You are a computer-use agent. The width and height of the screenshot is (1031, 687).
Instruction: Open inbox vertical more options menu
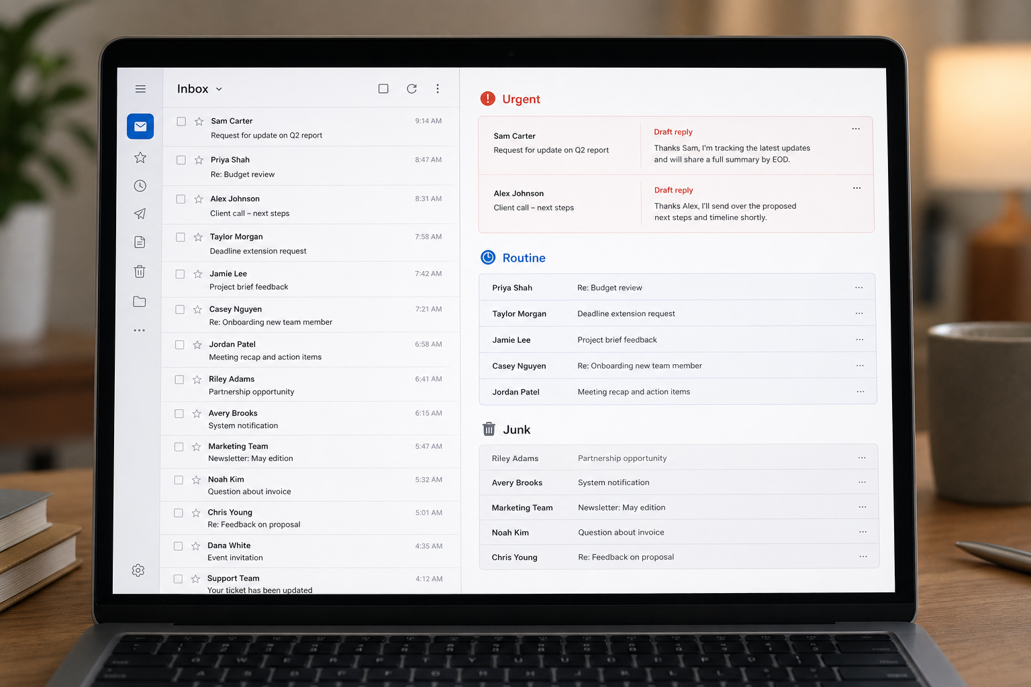click(438, 89)
